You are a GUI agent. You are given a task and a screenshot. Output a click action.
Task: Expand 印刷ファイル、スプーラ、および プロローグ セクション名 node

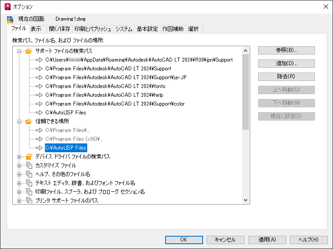coord(19,192)
